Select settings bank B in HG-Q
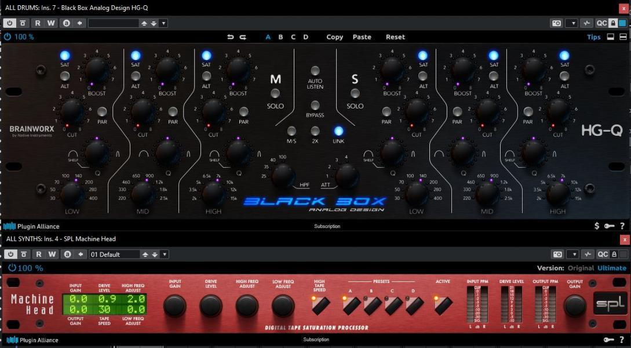This screenshot has width=631, height=348. (x=280, y=37)
